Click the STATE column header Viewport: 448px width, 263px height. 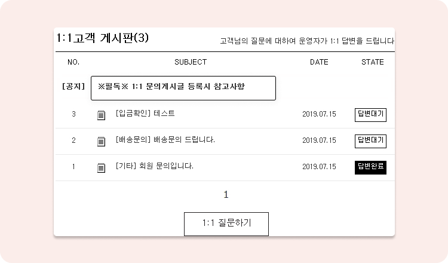pyautogui.click(x=373, y=62)
